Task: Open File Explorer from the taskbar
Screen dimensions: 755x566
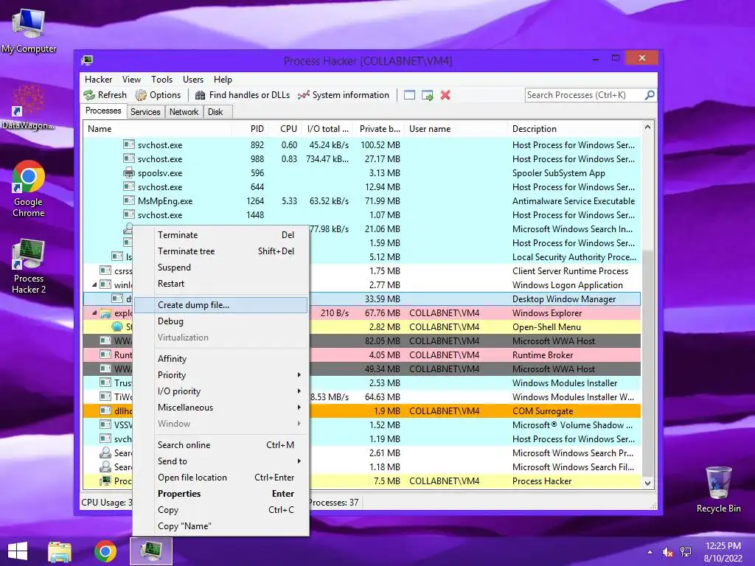Action: 60,551
